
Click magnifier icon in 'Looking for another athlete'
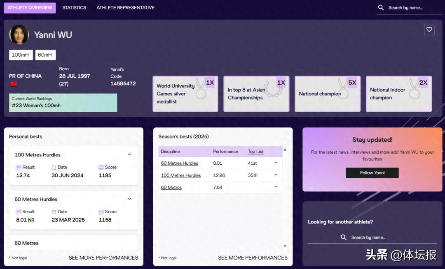(x=343, y=237)
